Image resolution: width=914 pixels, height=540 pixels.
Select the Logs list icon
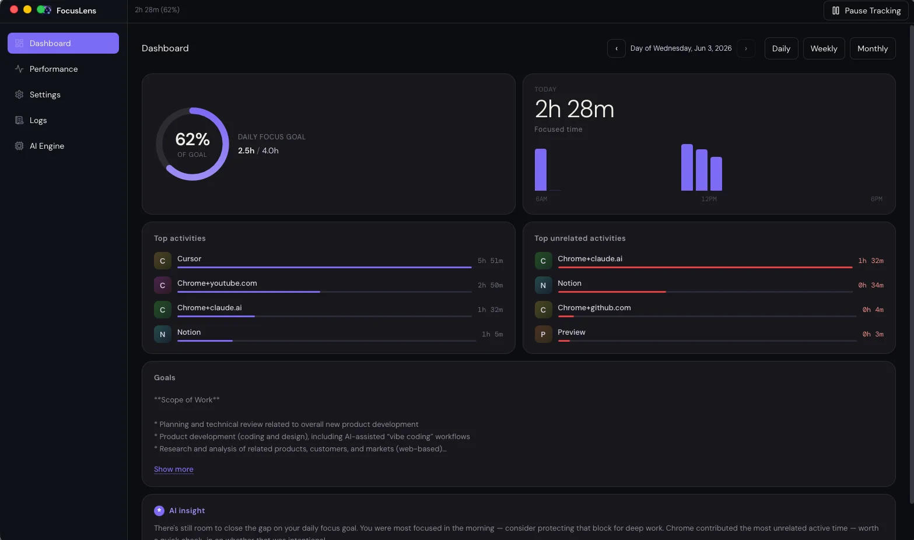coord(19,120)
